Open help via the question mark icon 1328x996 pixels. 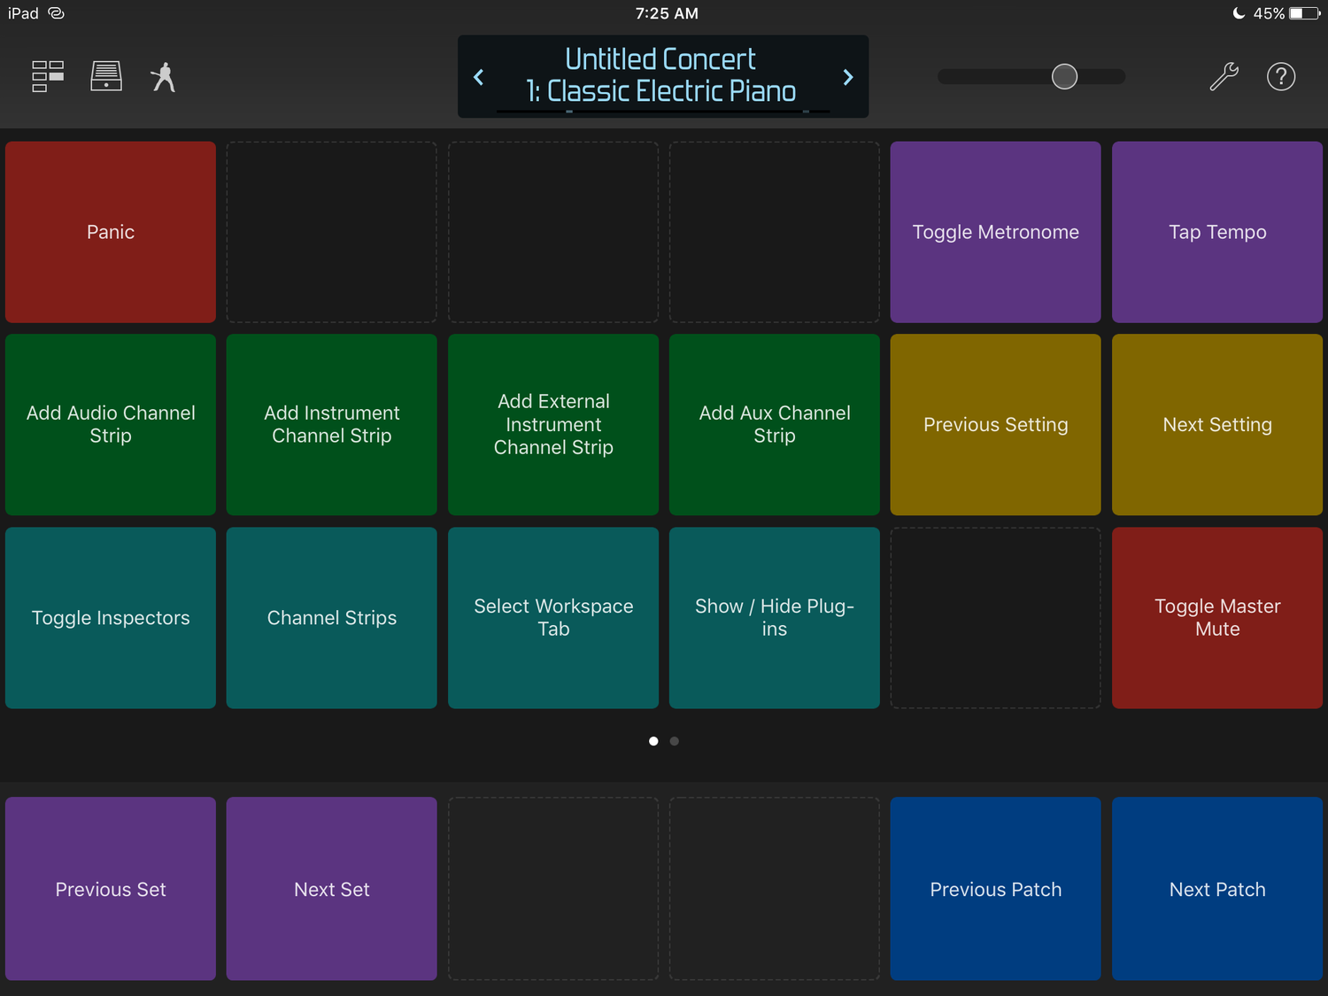click(1281, 77)
